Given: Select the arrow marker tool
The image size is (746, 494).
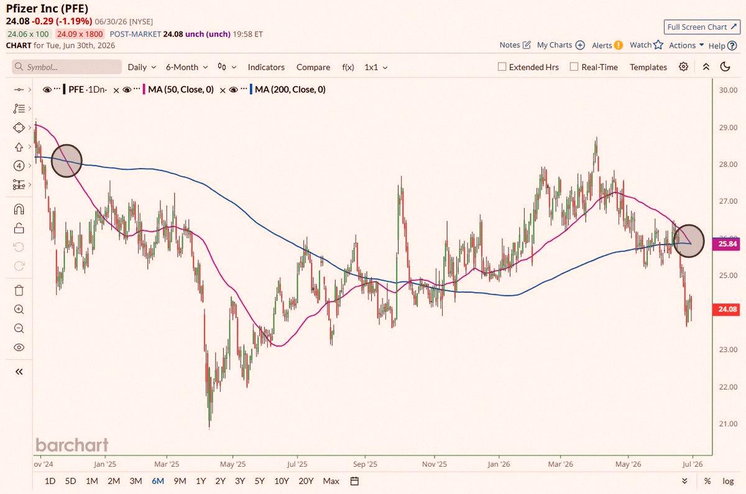Looking at the screenshot, I should [18, 147].
